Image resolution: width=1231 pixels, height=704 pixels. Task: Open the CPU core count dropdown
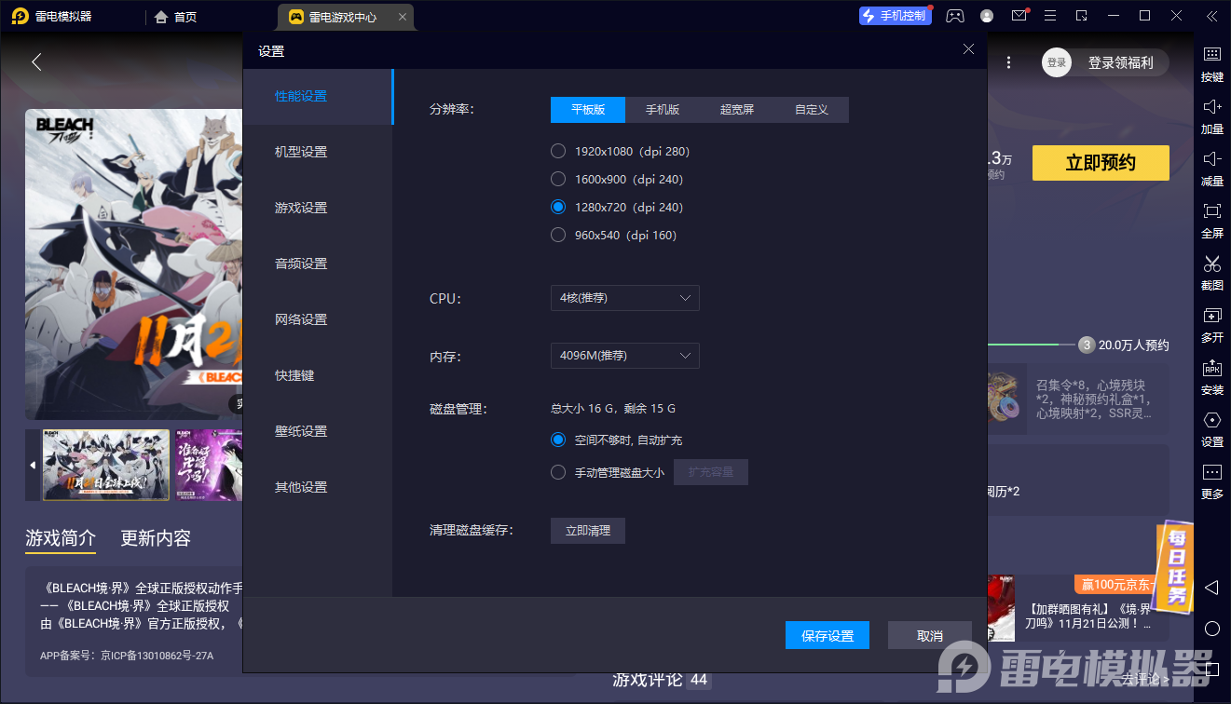(x=624, y=298)
